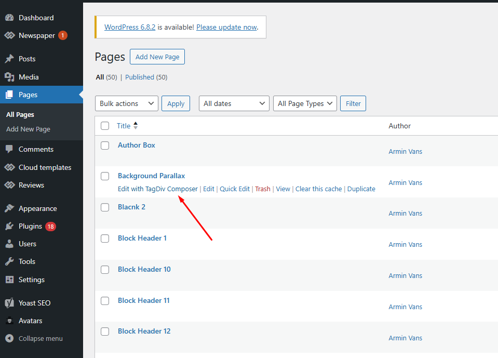Go to Appearance menu
The height and width of the screenshot is (358, 498).
[x=38, y=208]
